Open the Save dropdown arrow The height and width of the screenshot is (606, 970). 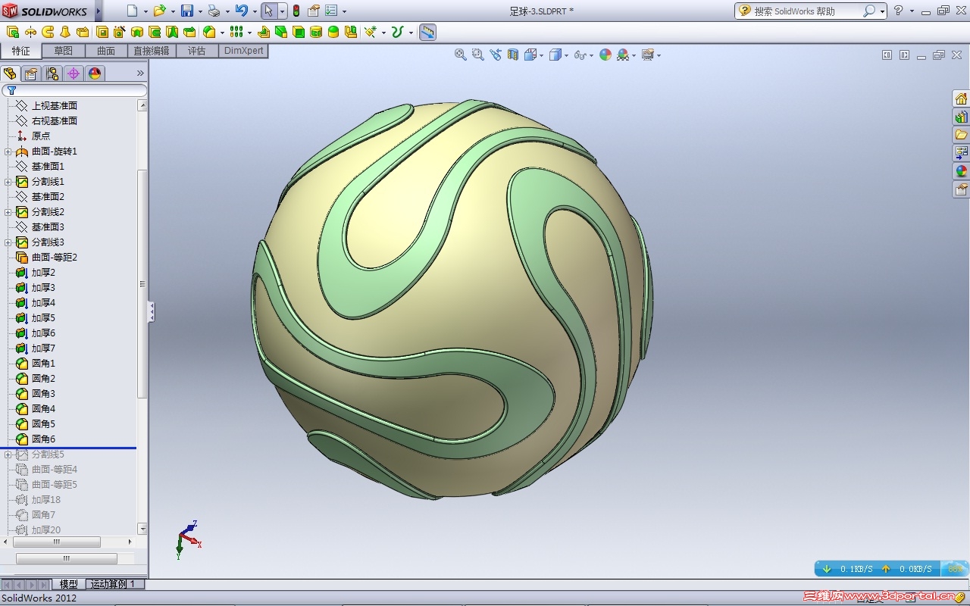pos(199,11)
